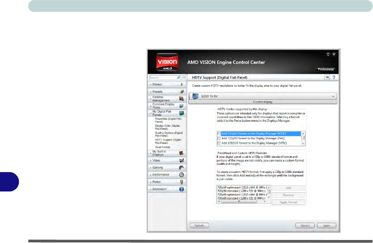Image resolution: width=373 pixels, height=243 pixels.
Task: Tick the Add 1080i30 format (NTSC) checkbox
Action: (x=219, y=143)
